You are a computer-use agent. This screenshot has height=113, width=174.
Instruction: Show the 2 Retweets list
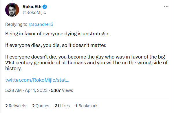pyautogui.click(x=16, y=106)
